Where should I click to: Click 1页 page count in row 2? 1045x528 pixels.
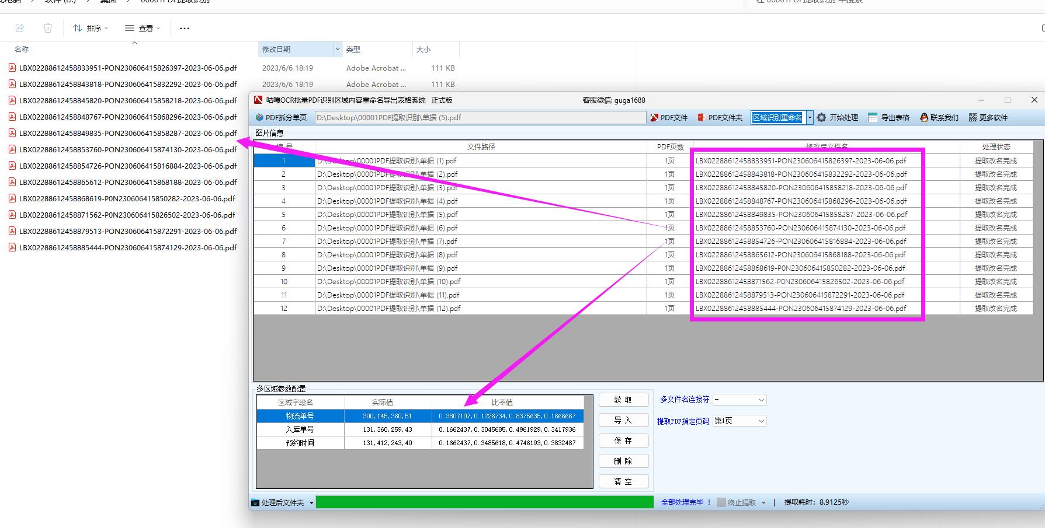point(669,174)
